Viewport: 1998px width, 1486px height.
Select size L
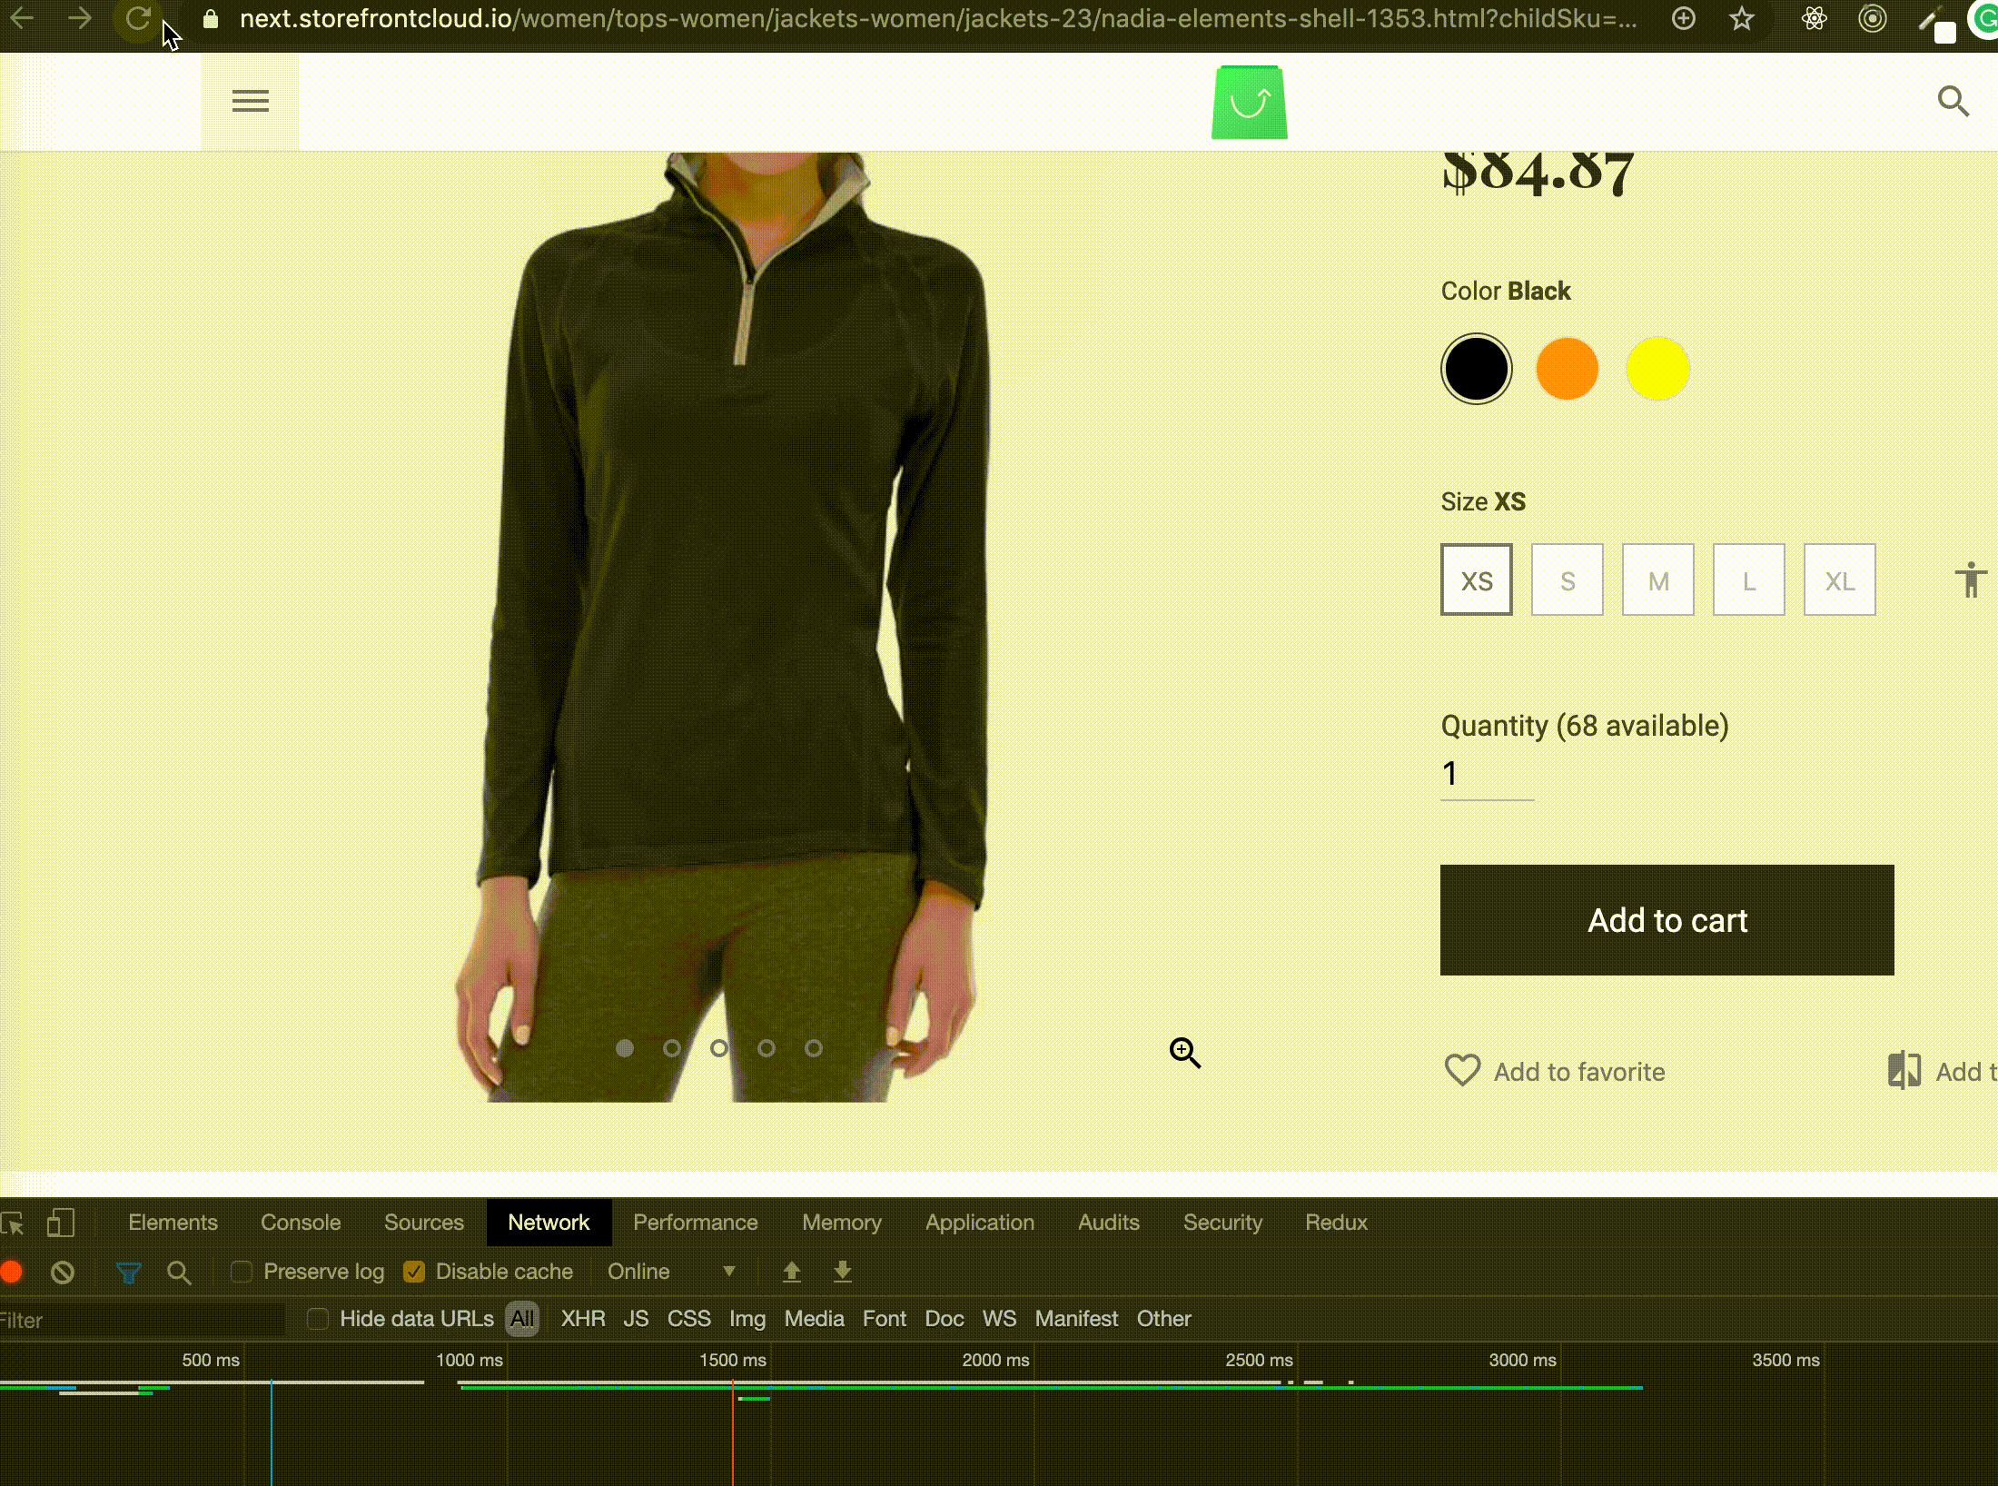click(x=1749, y=580)
